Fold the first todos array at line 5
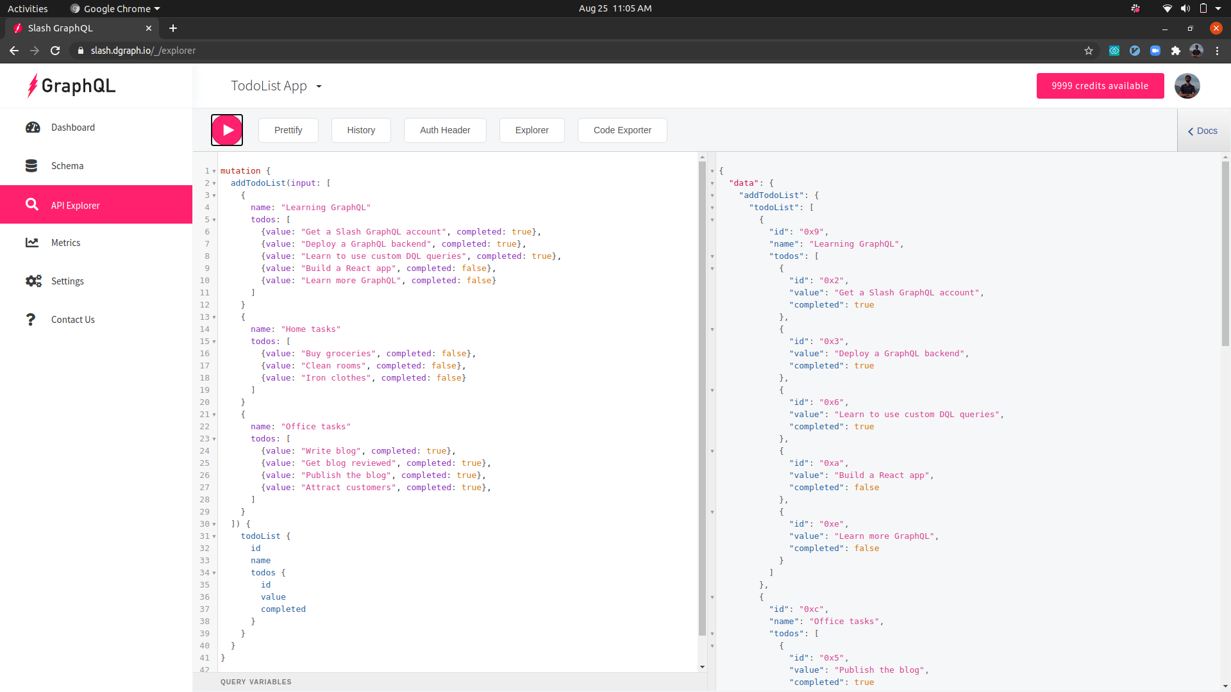Viewport: 1231px width, 692px height. point(214,220)
